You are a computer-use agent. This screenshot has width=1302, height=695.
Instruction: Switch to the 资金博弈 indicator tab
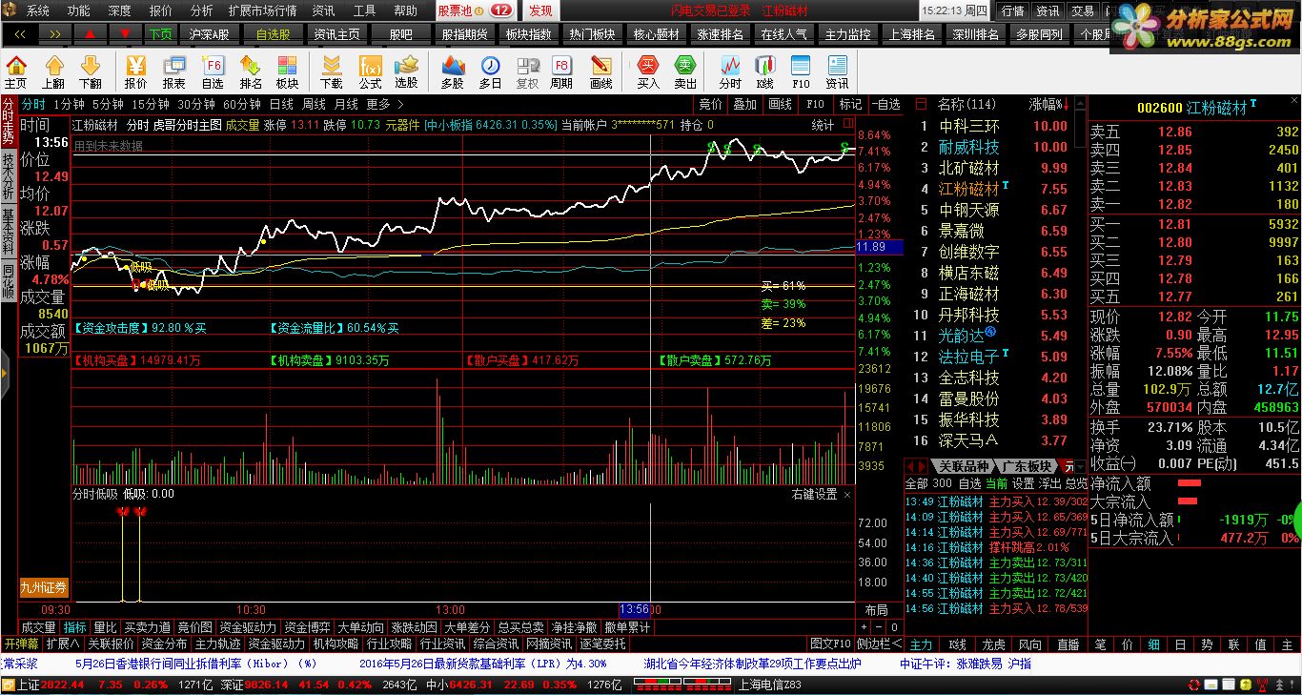[x=309, y=627]
